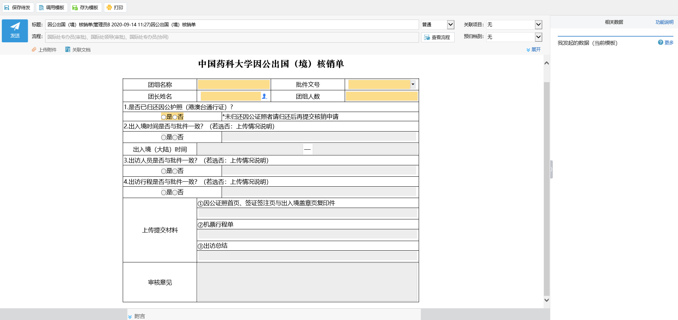Click the save as template icon

pos(75,7)
